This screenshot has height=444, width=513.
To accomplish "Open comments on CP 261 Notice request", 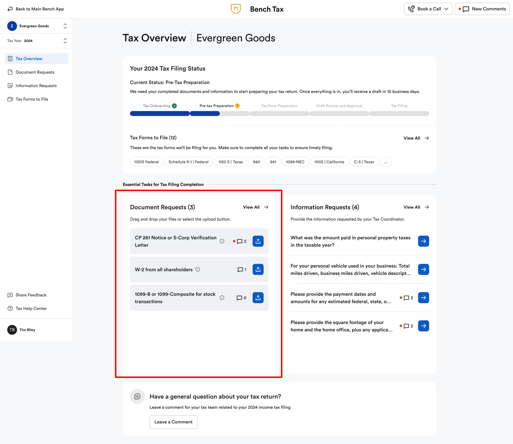I will [240, 241].
